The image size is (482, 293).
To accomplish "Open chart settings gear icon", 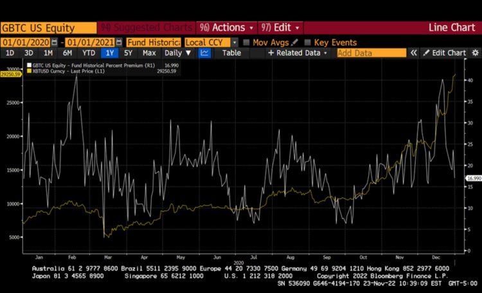I will pyautogui.click(x=474, y=53).
